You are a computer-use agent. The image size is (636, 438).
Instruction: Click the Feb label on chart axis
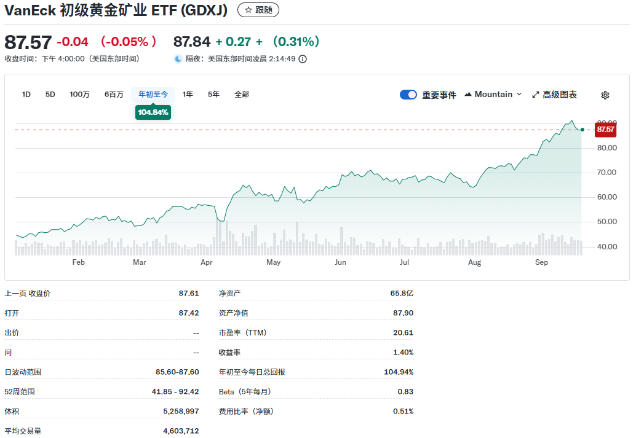78,262
